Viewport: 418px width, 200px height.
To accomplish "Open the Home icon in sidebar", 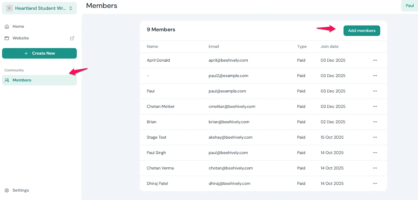I will 7,26.
